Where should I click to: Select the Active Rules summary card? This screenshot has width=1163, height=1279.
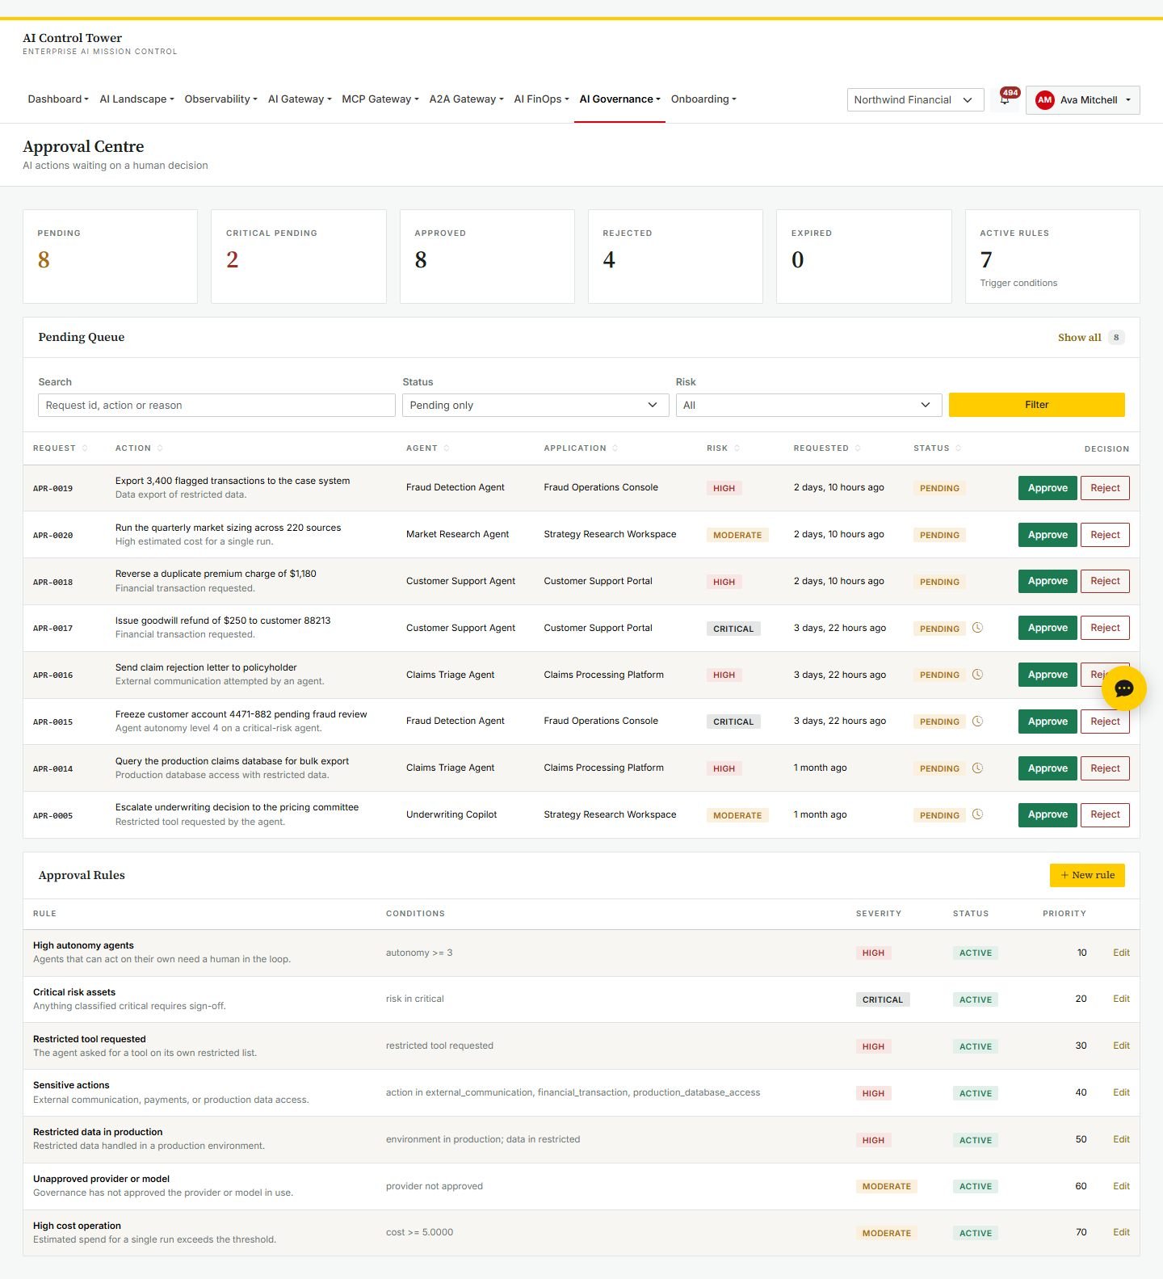(1052, 257)
